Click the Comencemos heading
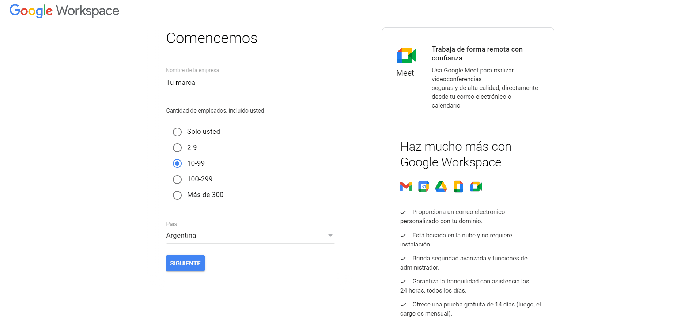 [212, 38]
